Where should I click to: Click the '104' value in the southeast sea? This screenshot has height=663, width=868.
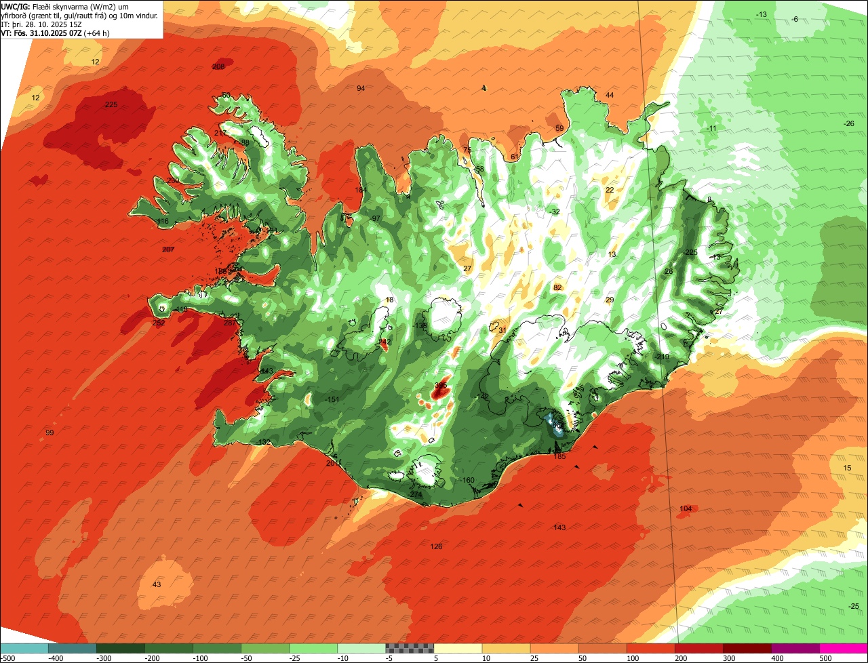click(686, 509)
